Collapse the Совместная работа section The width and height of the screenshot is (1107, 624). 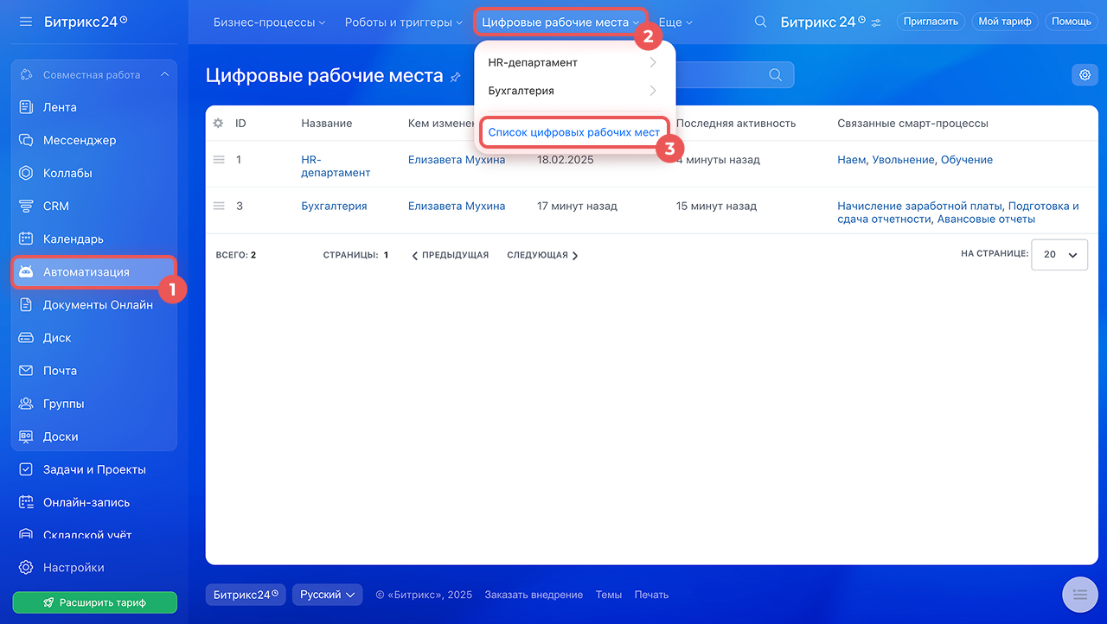click(x=164, y=75)
